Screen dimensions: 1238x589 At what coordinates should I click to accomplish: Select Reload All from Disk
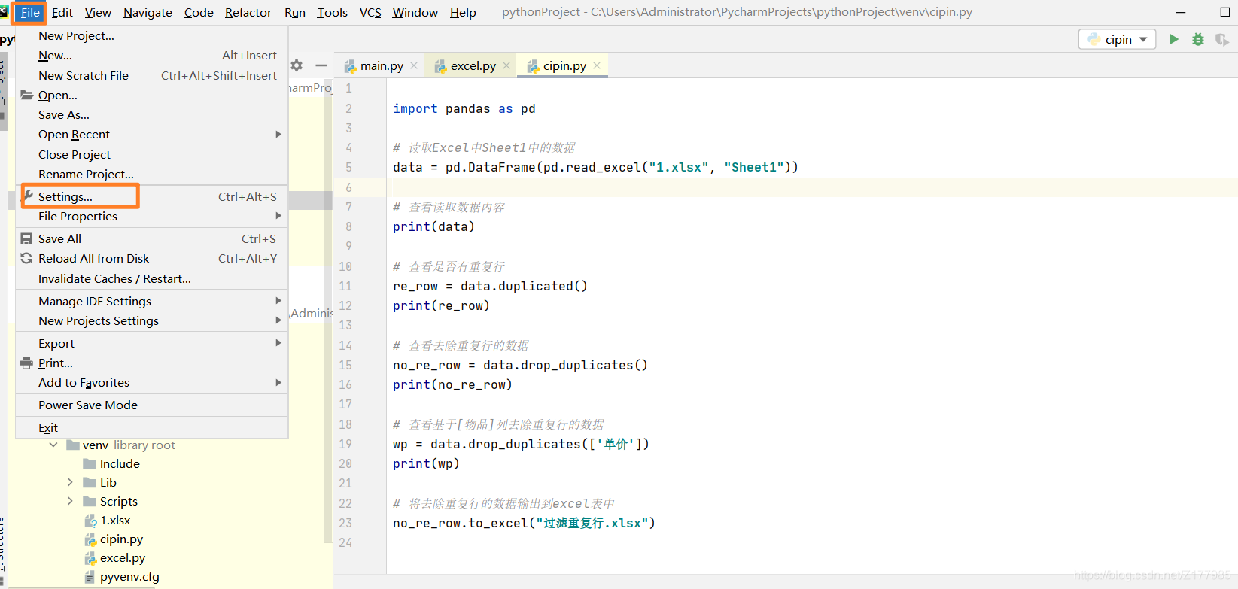click(x=152, y=258)
